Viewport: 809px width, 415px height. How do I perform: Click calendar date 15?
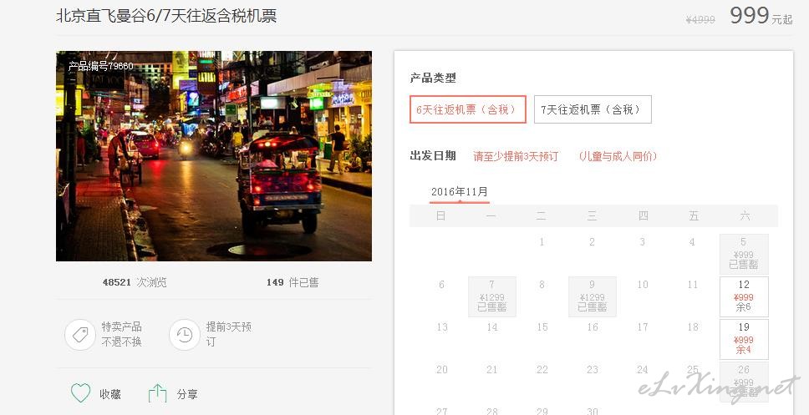click(x=542, y=327)
